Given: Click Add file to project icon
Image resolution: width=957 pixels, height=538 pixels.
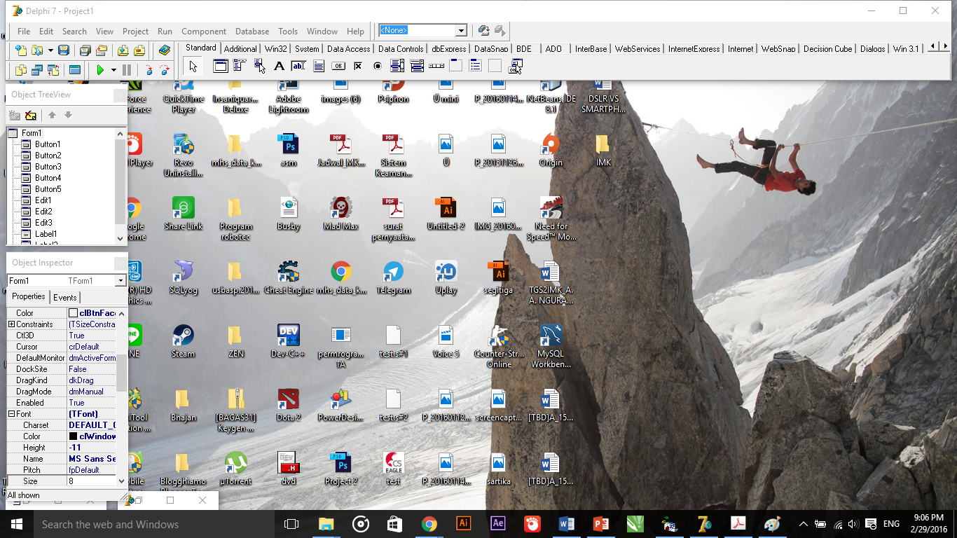Looking at the screenshot, I should [x=123, y=50].
